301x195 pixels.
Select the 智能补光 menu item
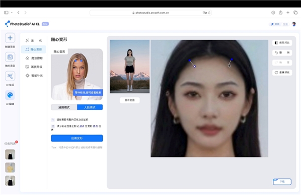coord(34,75)
